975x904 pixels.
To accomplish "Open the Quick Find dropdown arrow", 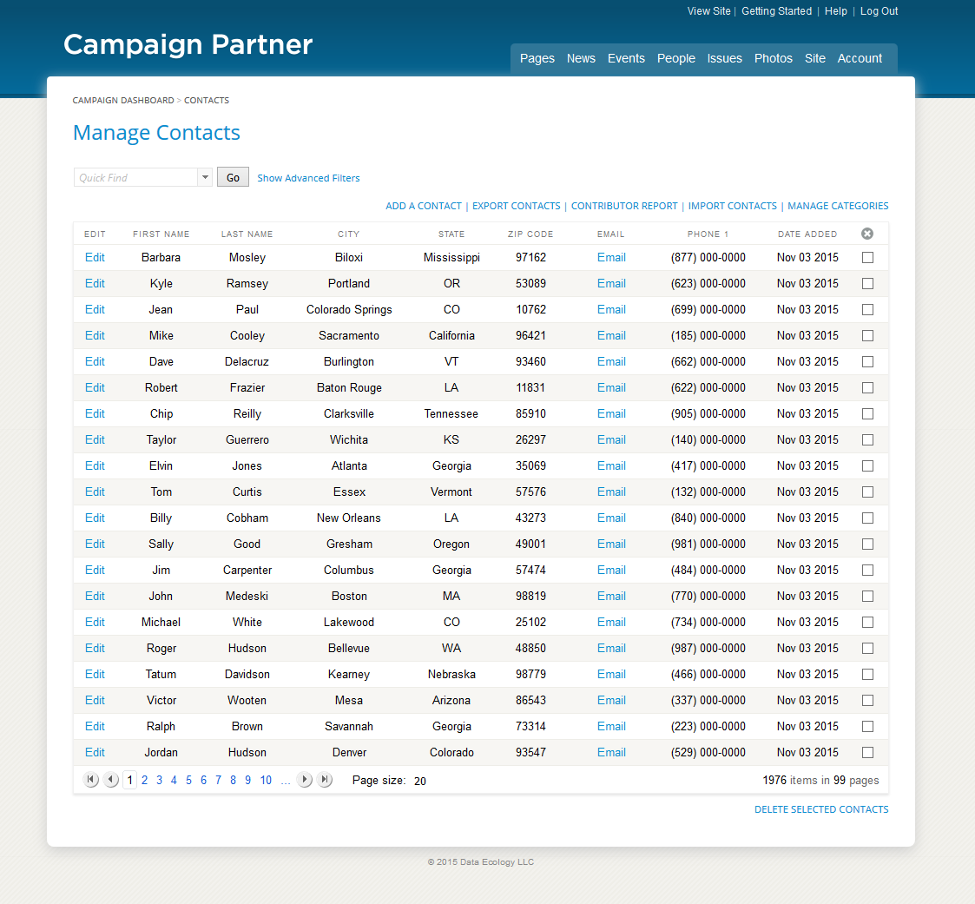I will point(205,177).
